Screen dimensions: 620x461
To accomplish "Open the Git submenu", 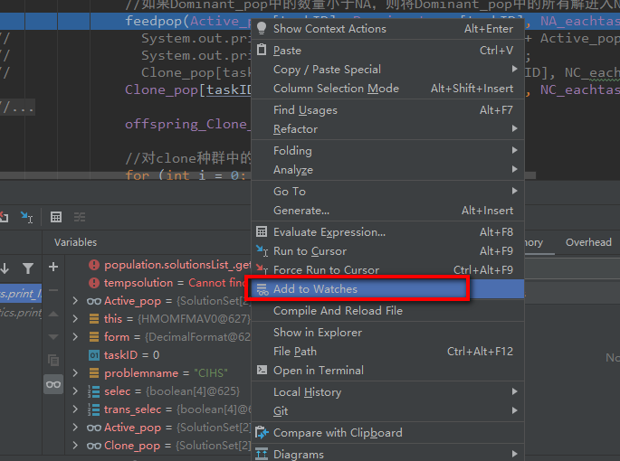I will coord(388,410).
